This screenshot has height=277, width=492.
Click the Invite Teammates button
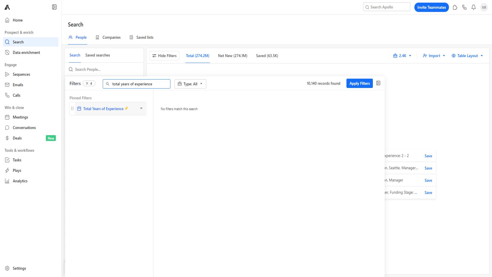pos(432,7)
